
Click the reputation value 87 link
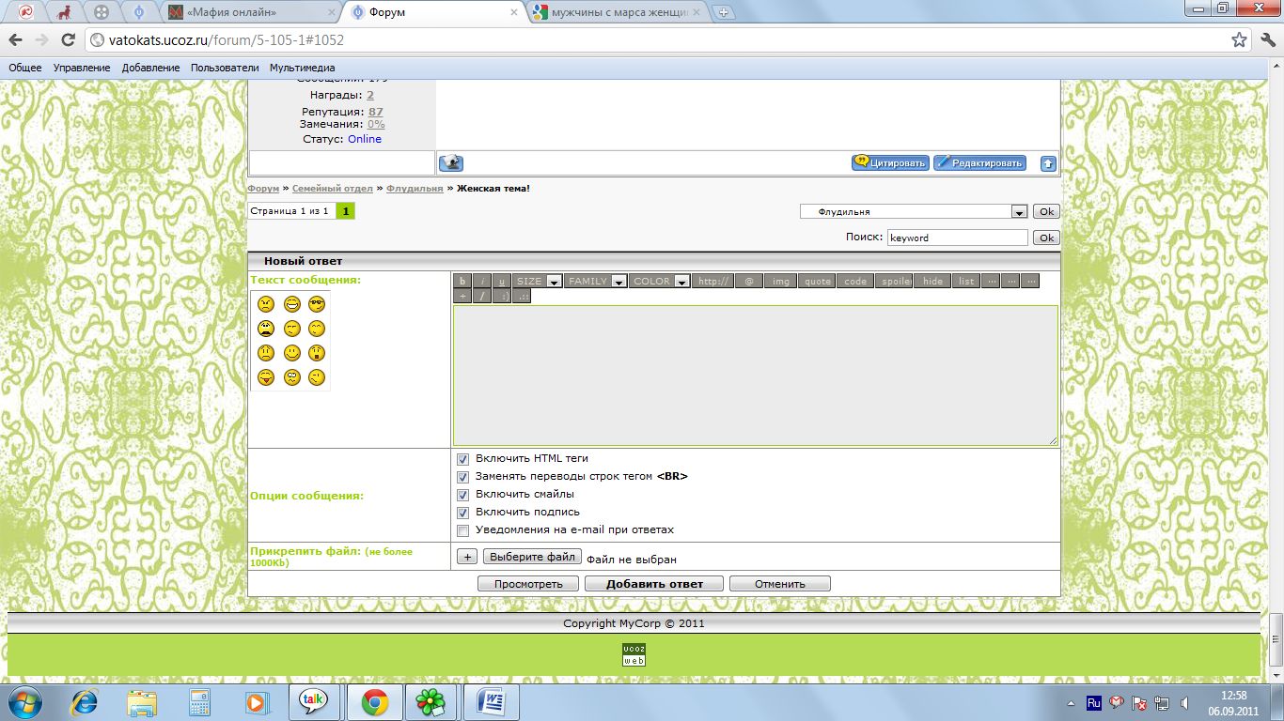point(376,111)
